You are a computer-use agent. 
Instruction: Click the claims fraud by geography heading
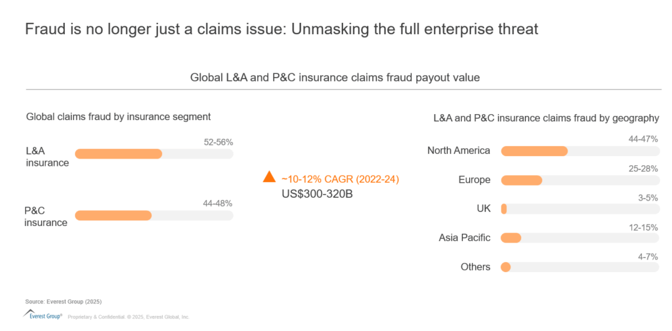546,118
